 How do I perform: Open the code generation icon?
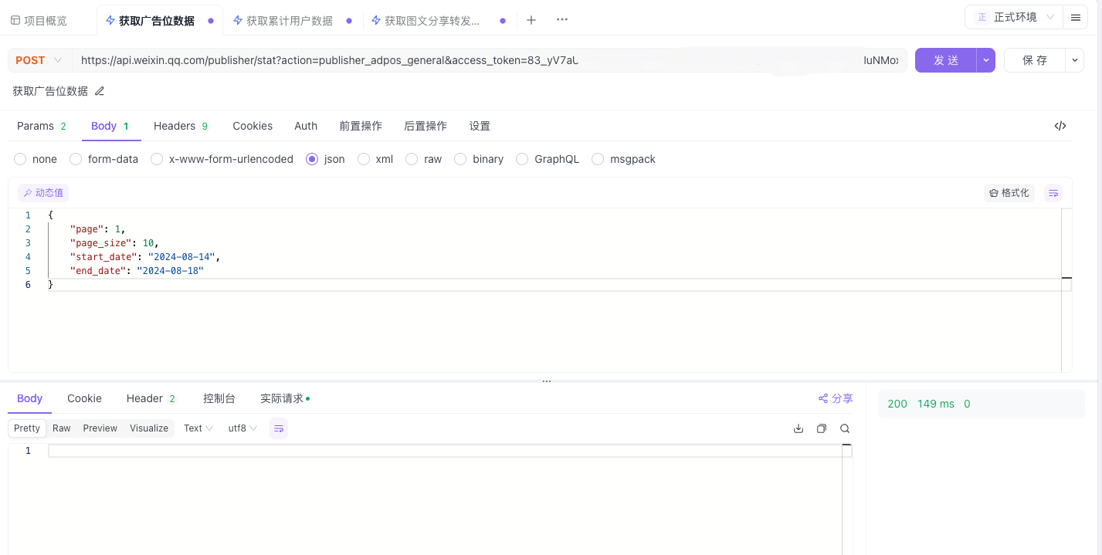tap(1060, 126)
